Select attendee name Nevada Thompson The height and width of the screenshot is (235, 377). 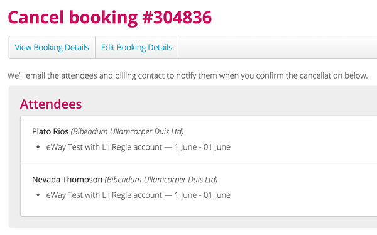(x=67, y=180)
